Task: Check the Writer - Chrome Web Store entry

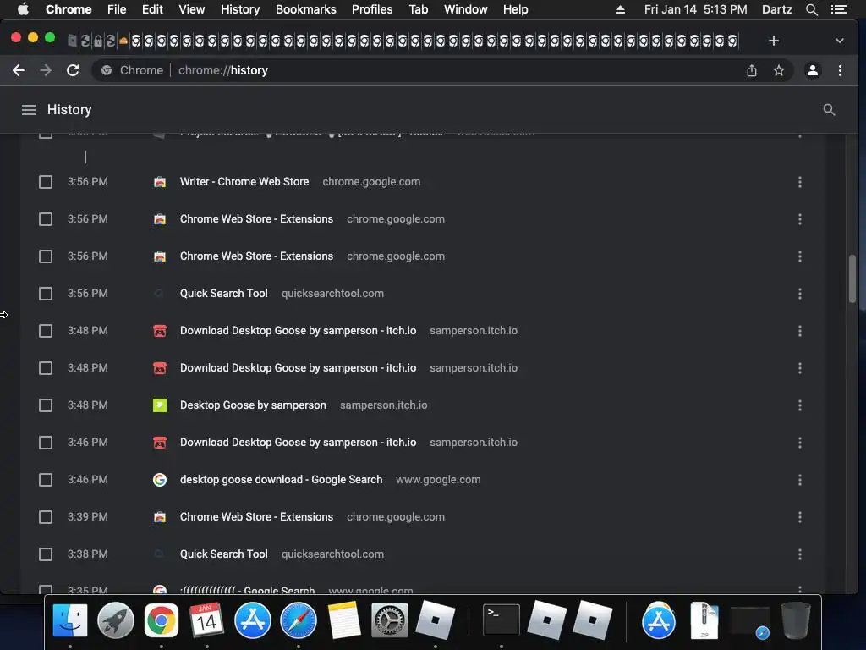Action: point(46,182)
